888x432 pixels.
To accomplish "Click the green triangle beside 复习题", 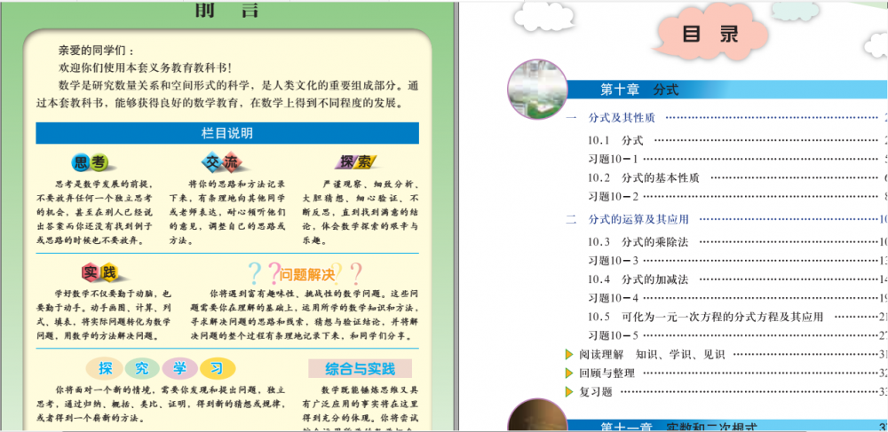I will [569, 391].
